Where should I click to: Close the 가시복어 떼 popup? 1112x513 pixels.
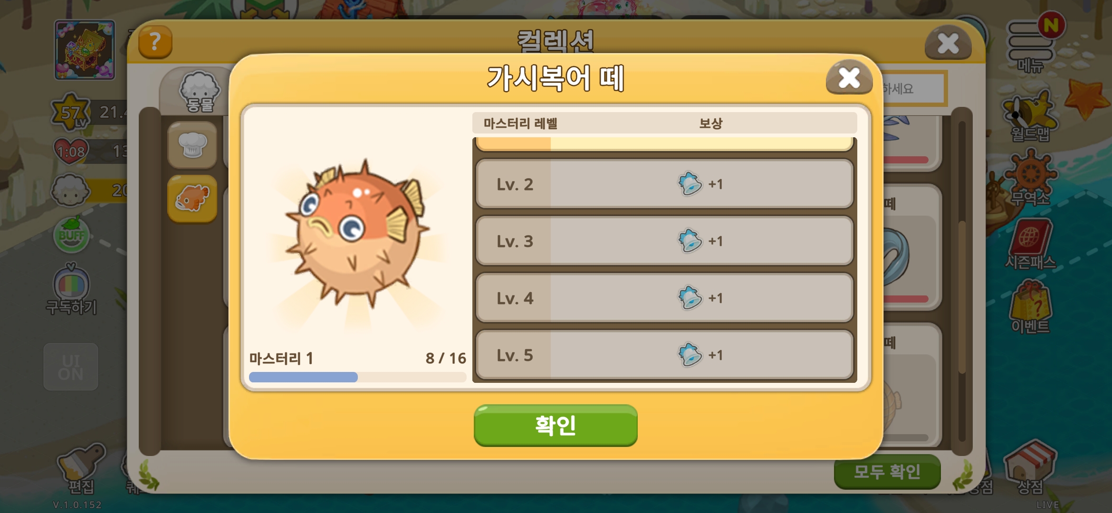tap(849, 77)
